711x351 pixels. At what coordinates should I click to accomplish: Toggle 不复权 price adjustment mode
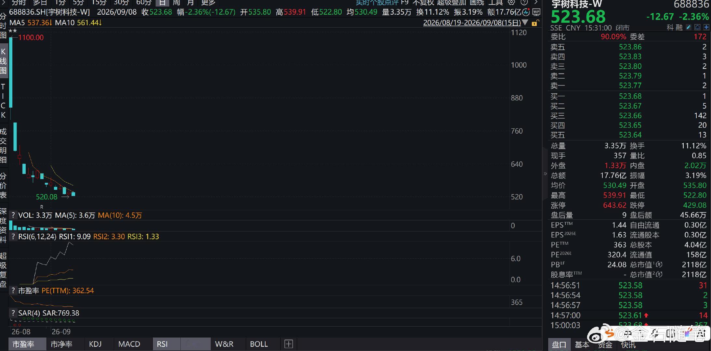[x=423, y=3]
